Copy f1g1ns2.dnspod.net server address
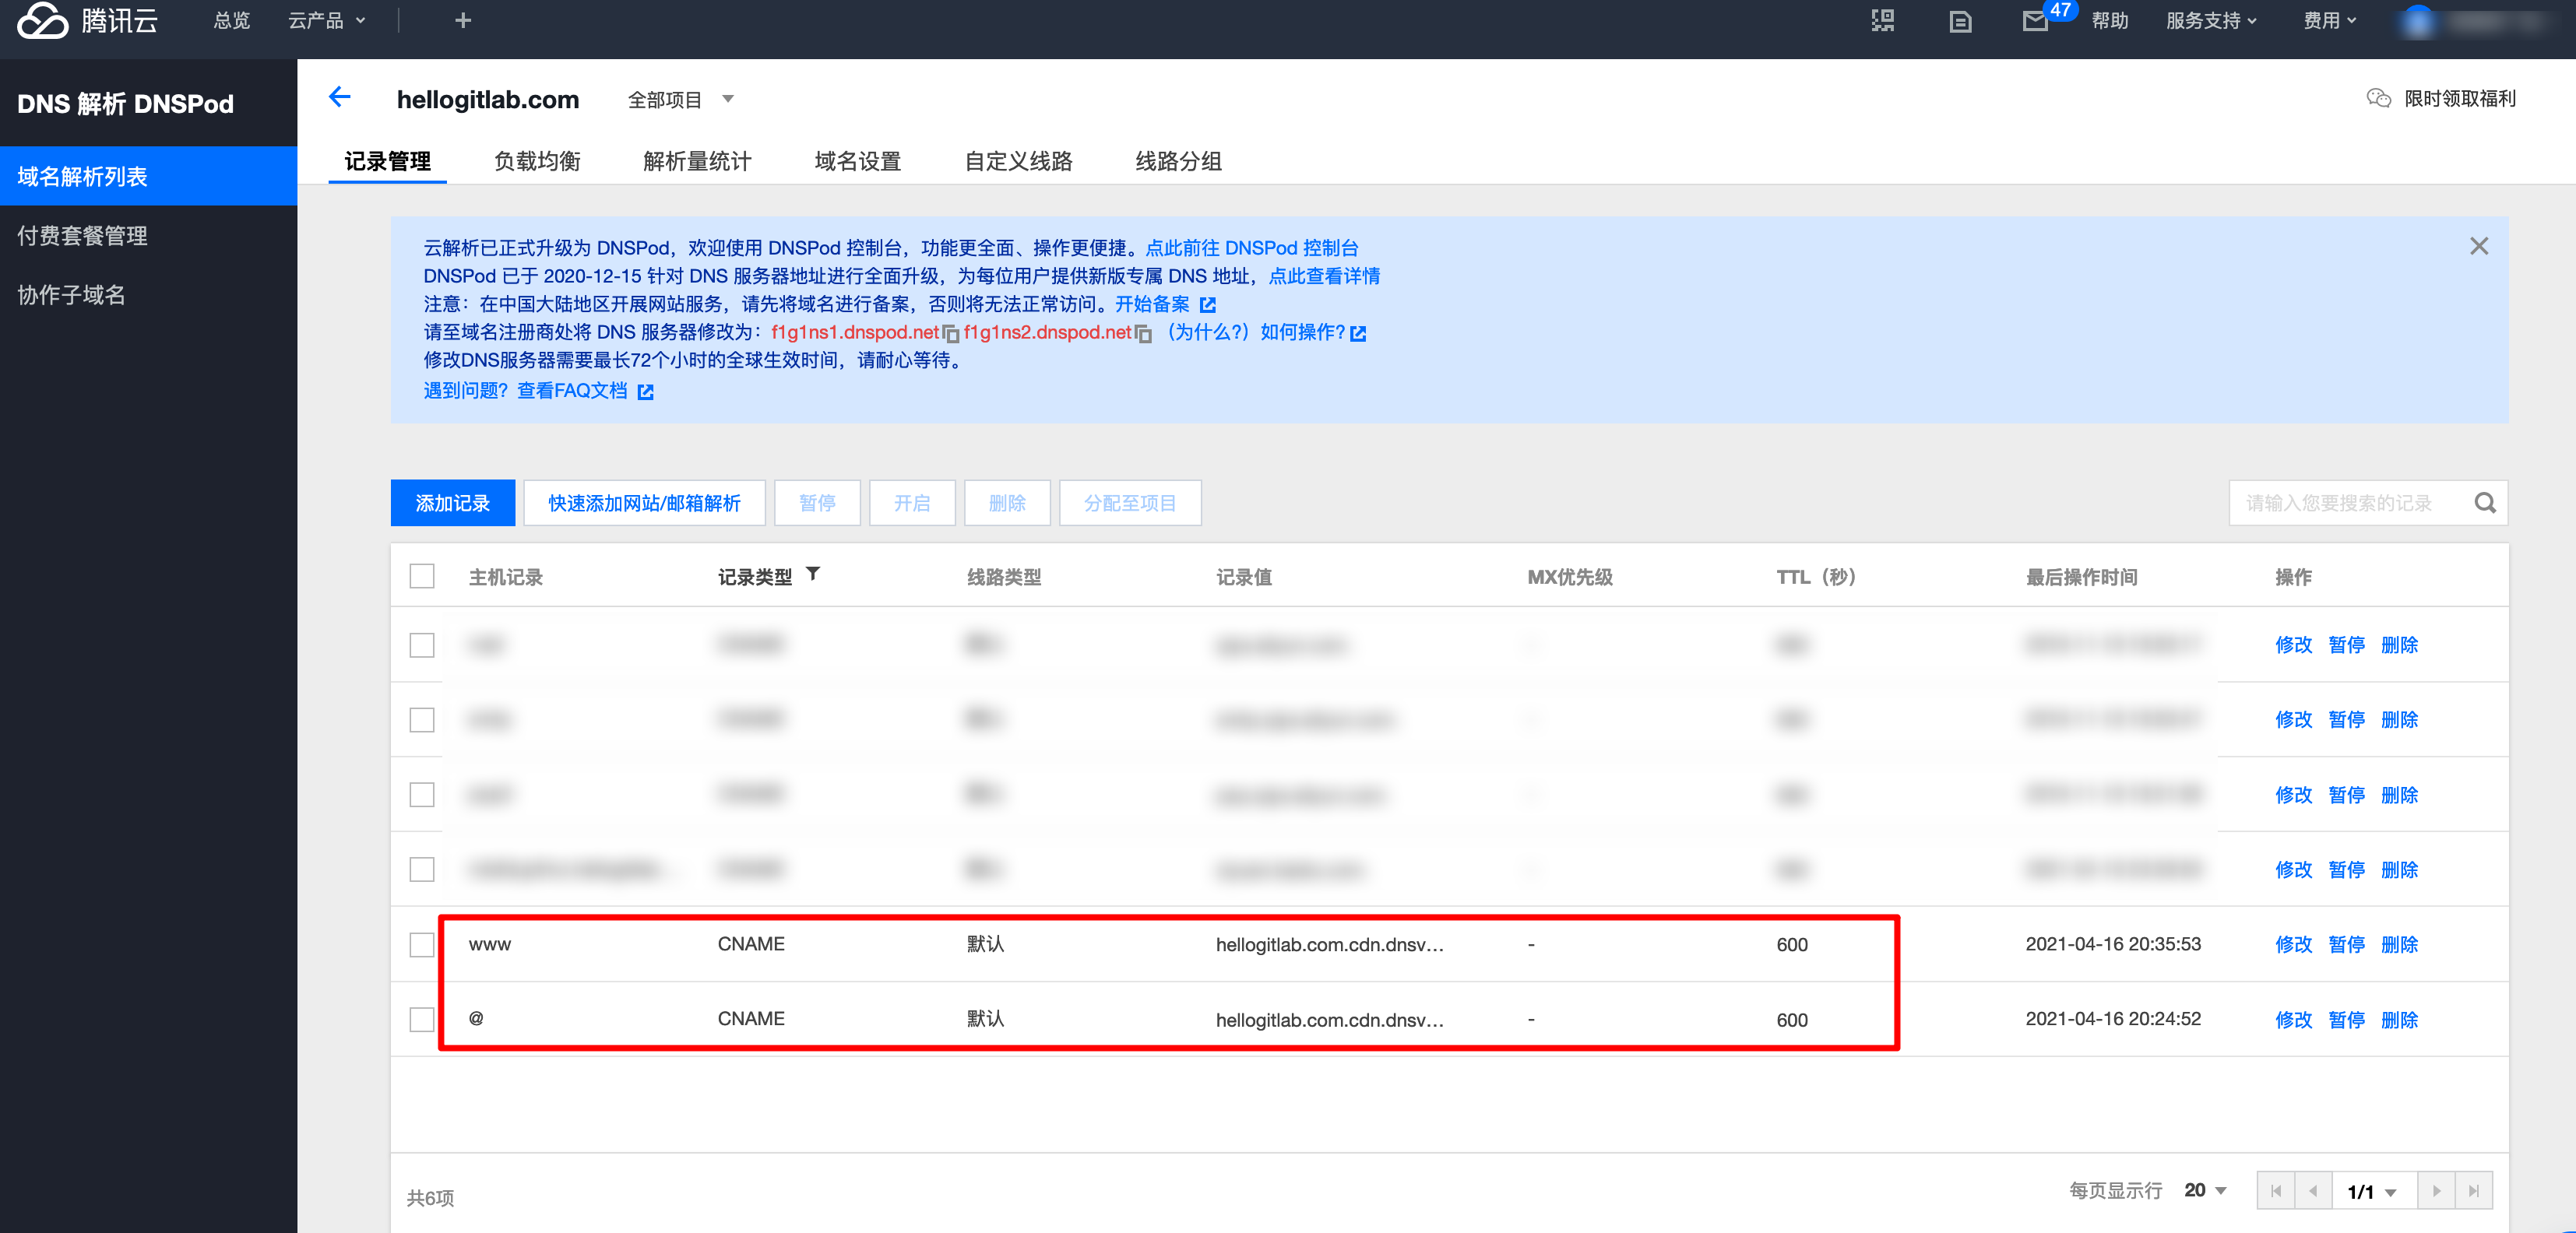The width and height of the screenshot is (2576, 1233). [x=1143, y=333]
